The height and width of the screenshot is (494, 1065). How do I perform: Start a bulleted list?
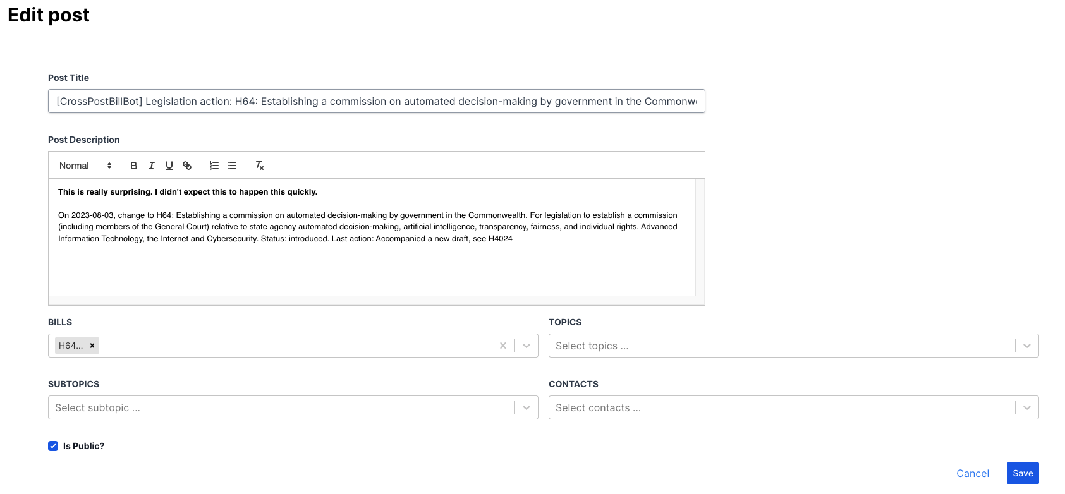(x=232, y=166)
